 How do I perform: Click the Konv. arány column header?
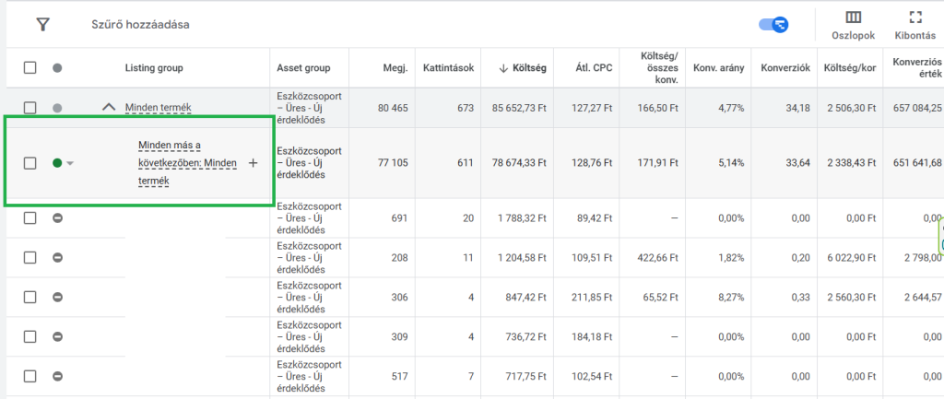[718, 68]
